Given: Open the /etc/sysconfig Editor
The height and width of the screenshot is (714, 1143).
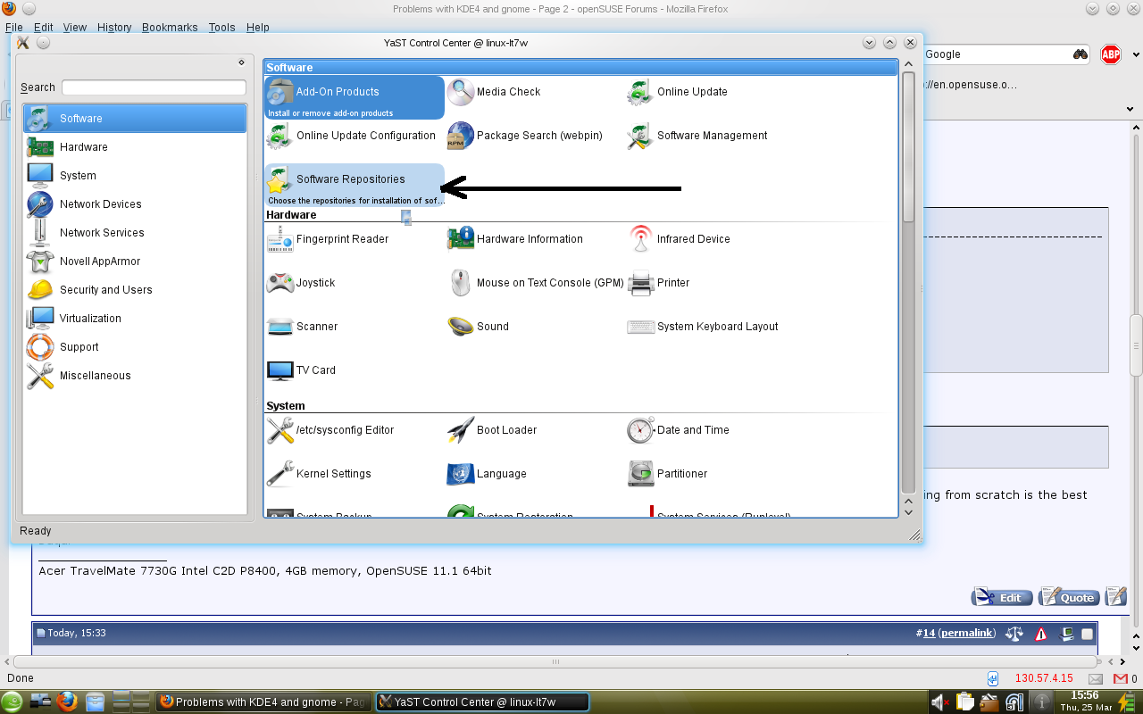Looking at the screenshot, I should point(330,430).
